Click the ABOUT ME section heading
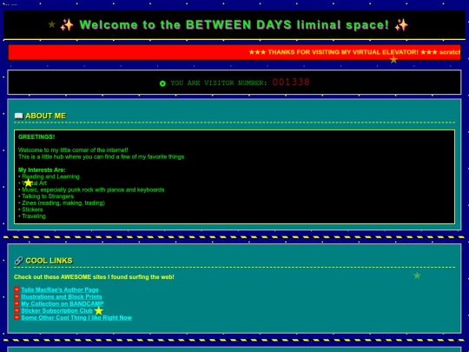The image size is (469, 352). pos(45,116)
